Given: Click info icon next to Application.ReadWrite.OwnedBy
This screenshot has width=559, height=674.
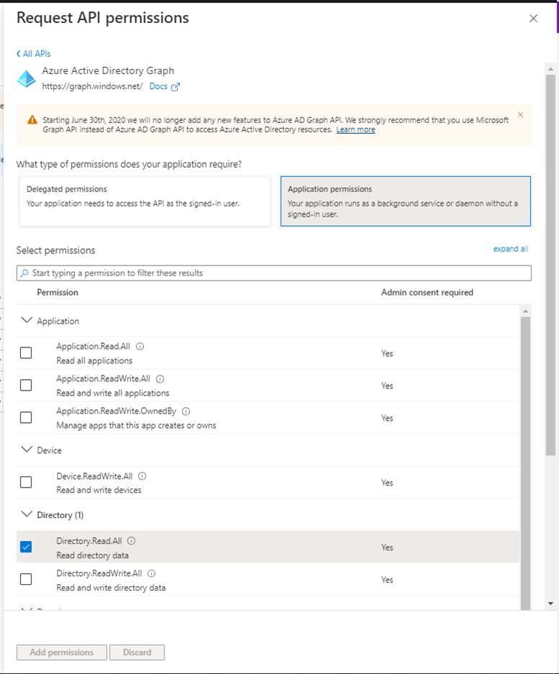Looking at the screenshot, I should [x=186, y=411].
